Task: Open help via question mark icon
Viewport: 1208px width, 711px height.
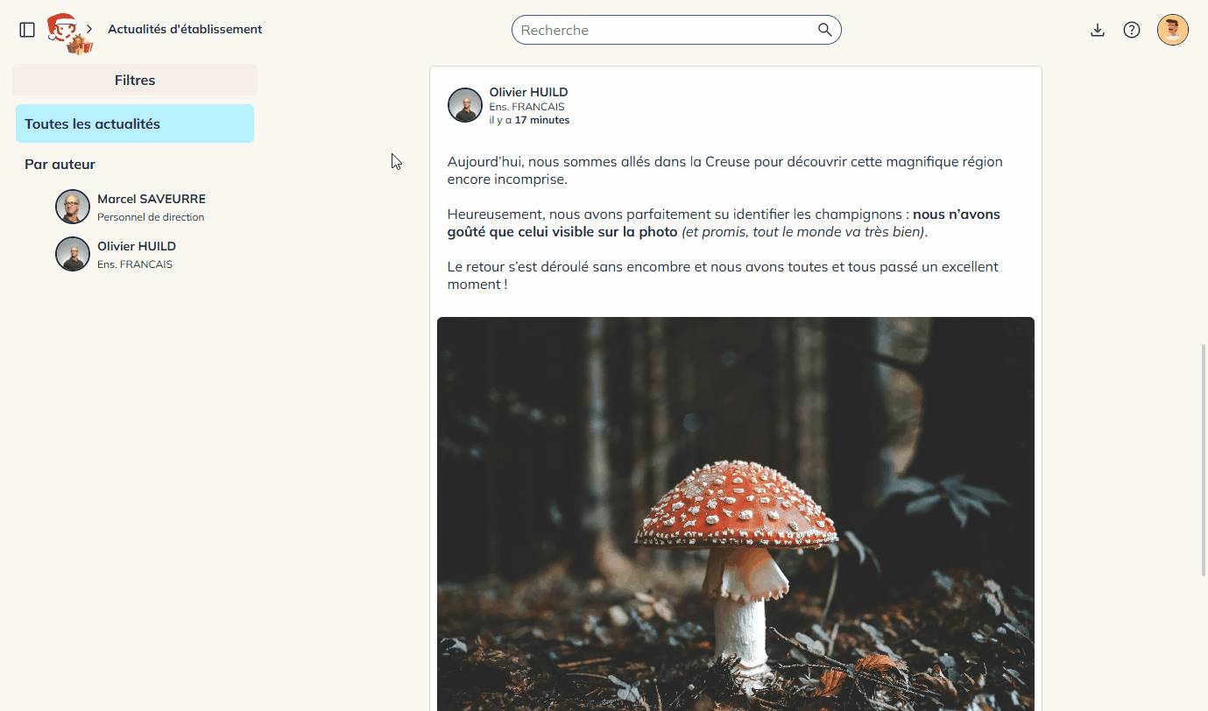Action: coord(1132,30)
